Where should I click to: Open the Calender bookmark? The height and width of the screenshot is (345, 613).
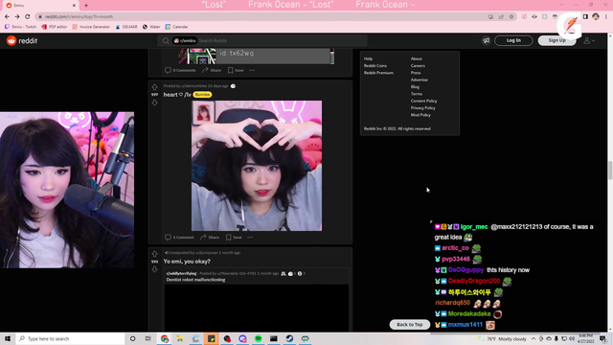pos(176,27)
